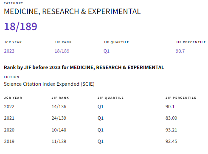Image resolution: width=208 pixels, height=154 pixels.
Task: Select the 2020 year cell
Action: click(x=9, y=130)
